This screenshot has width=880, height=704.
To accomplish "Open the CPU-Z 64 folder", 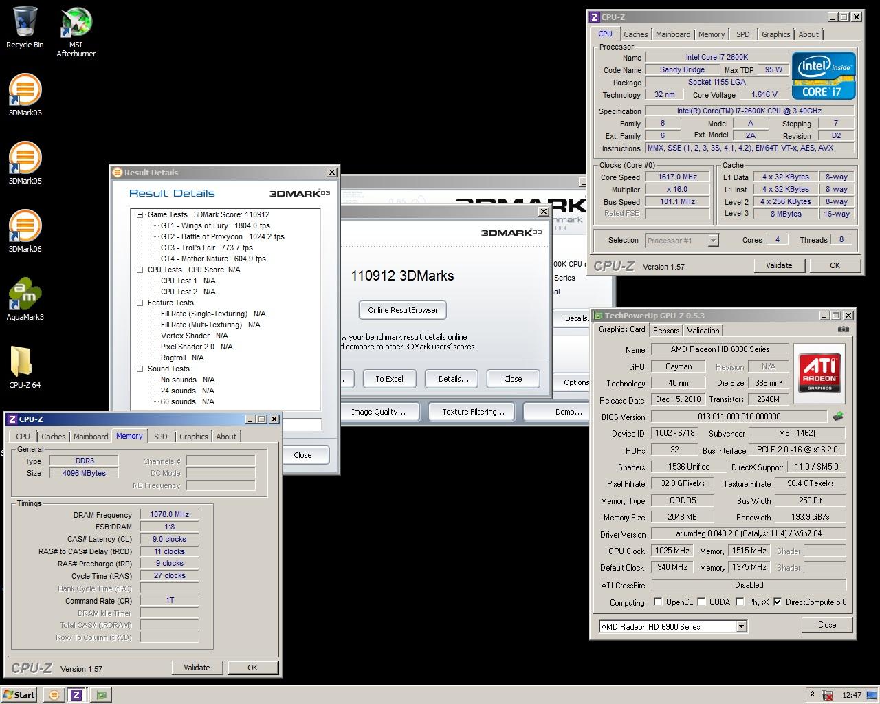I will 25,367.
